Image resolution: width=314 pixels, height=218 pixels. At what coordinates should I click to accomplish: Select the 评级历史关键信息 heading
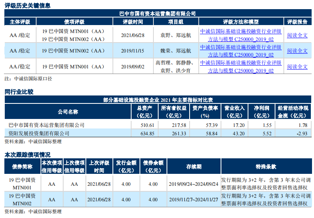27,6
